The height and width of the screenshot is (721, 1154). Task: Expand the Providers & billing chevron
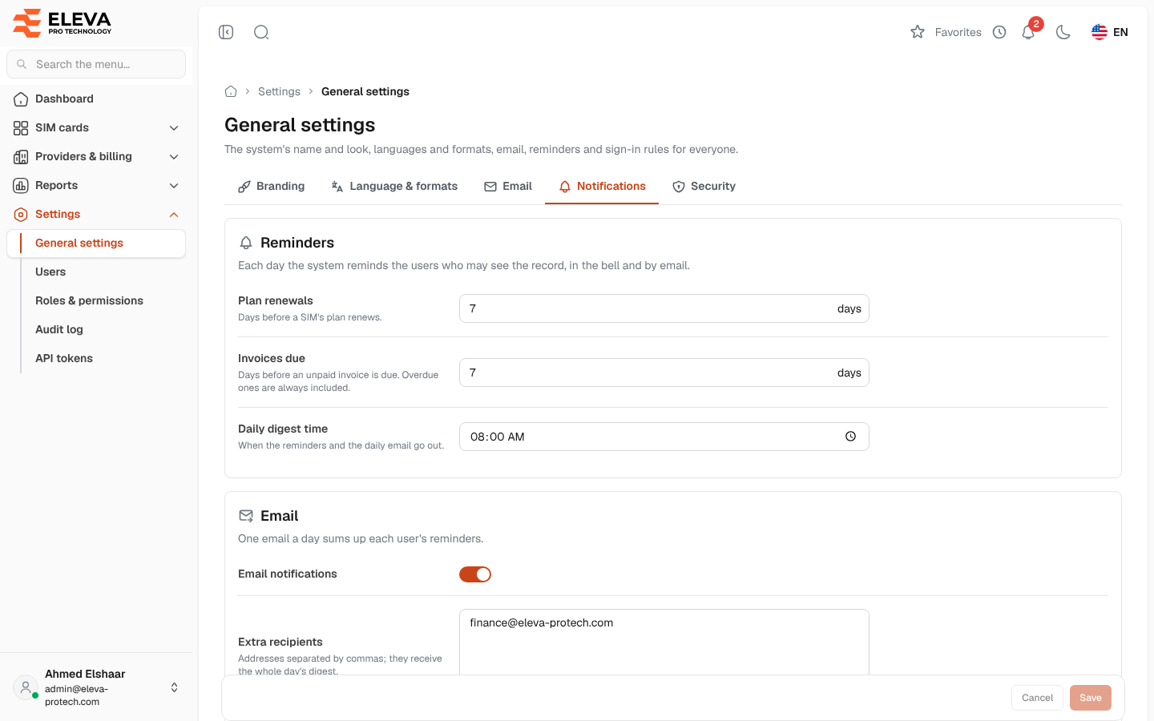(x=174, y=157)
